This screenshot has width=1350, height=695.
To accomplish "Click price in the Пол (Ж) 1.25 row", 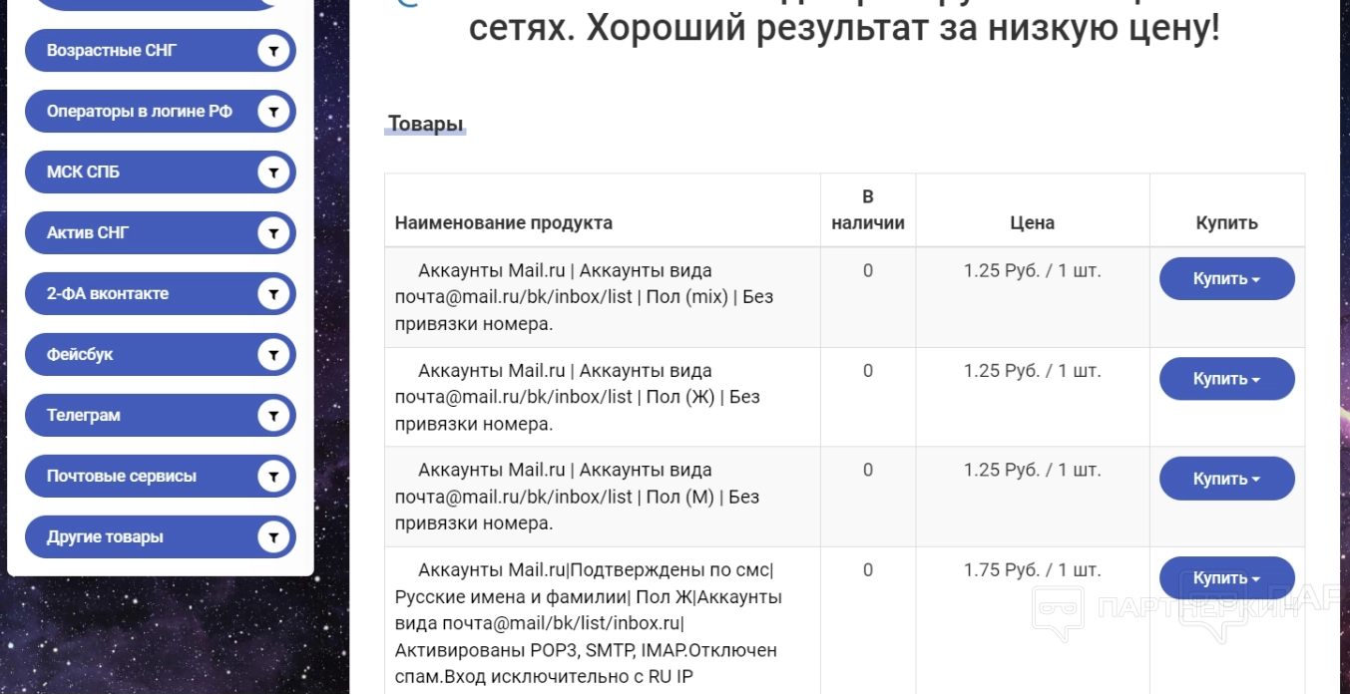I will coord(1033,370).
